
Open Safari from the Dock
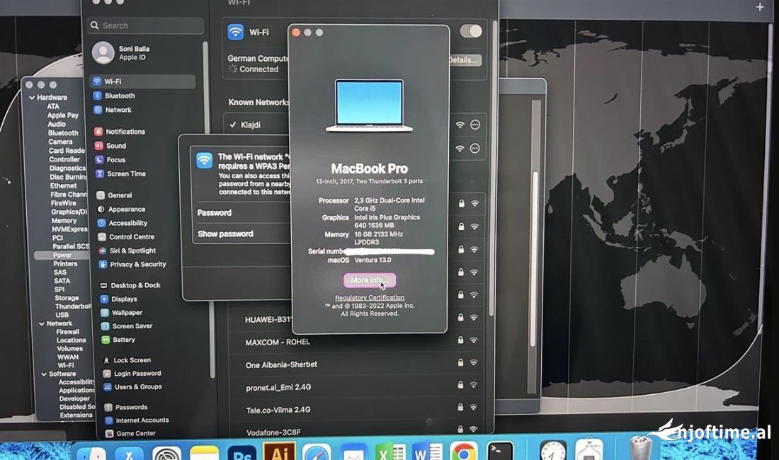point(317,452)
